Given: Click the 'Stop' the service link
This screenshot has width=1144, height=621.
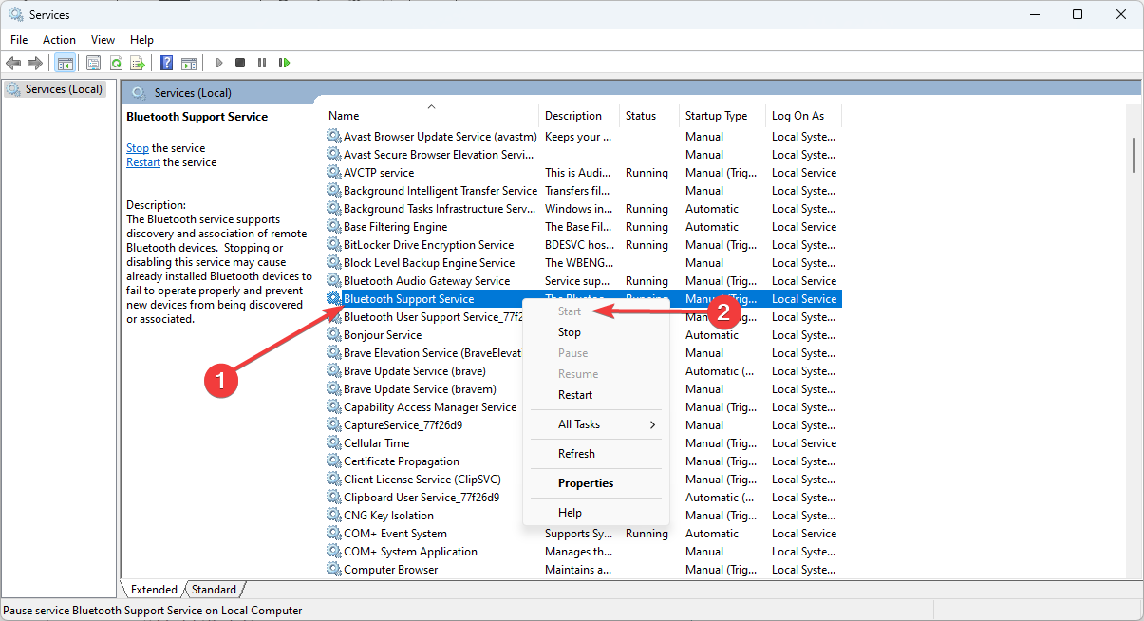Looking at the screenshot, I should coord(138,148).
